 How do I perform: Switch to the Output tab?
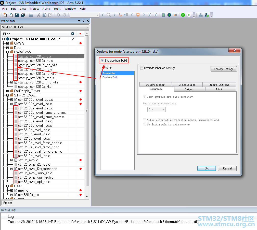(189, 89)
